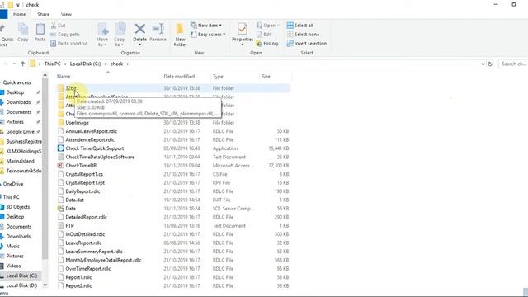Click the Copy ribbon icon
This screenshot has width=528, height=297.
[23, 32]
